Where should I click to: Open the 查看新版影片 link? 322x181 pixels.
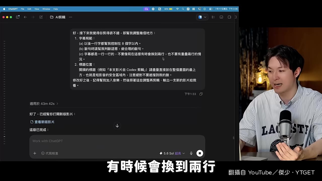coord(42,122)
